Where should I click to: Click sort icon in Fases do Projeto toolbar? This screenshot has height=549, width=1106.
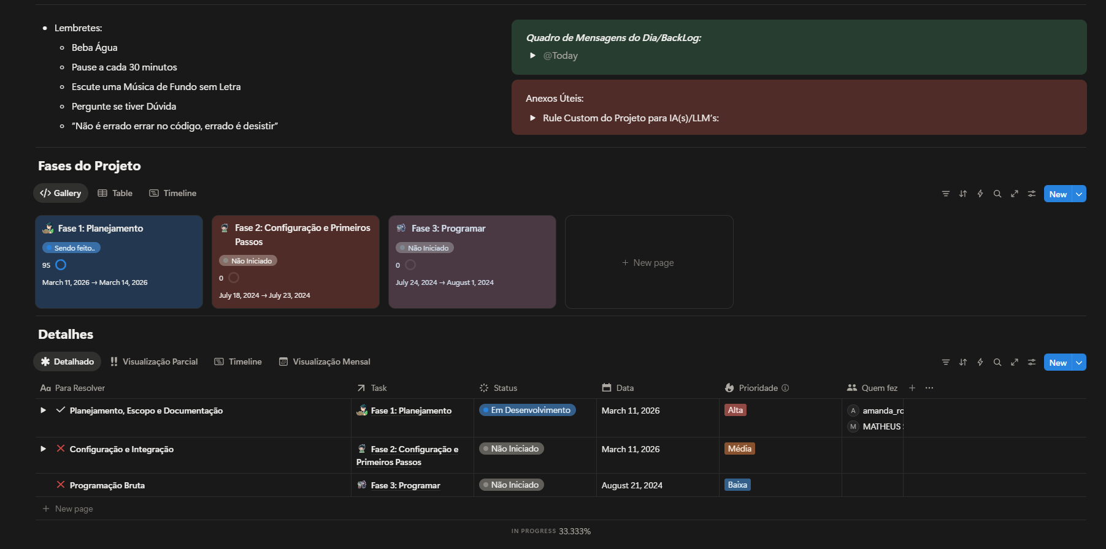[963, 194]
